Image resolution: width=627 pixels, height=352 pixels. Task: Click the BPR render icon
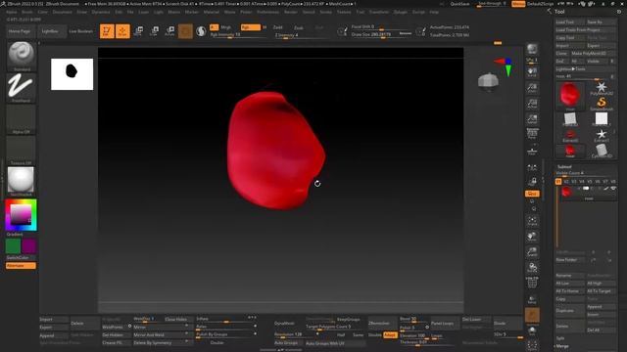pos(532,50)
